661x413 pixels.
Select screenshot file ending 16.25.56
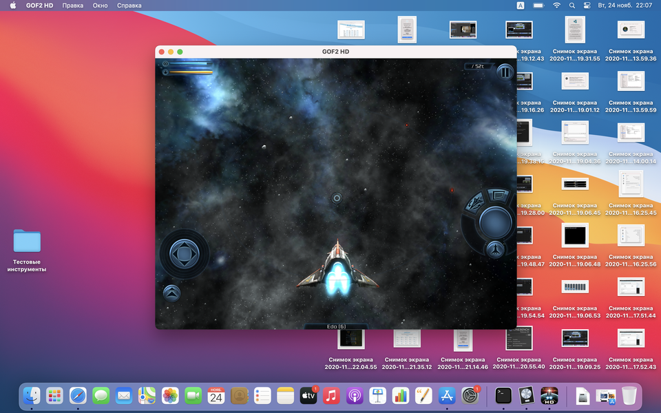click(x=631, y=244)
